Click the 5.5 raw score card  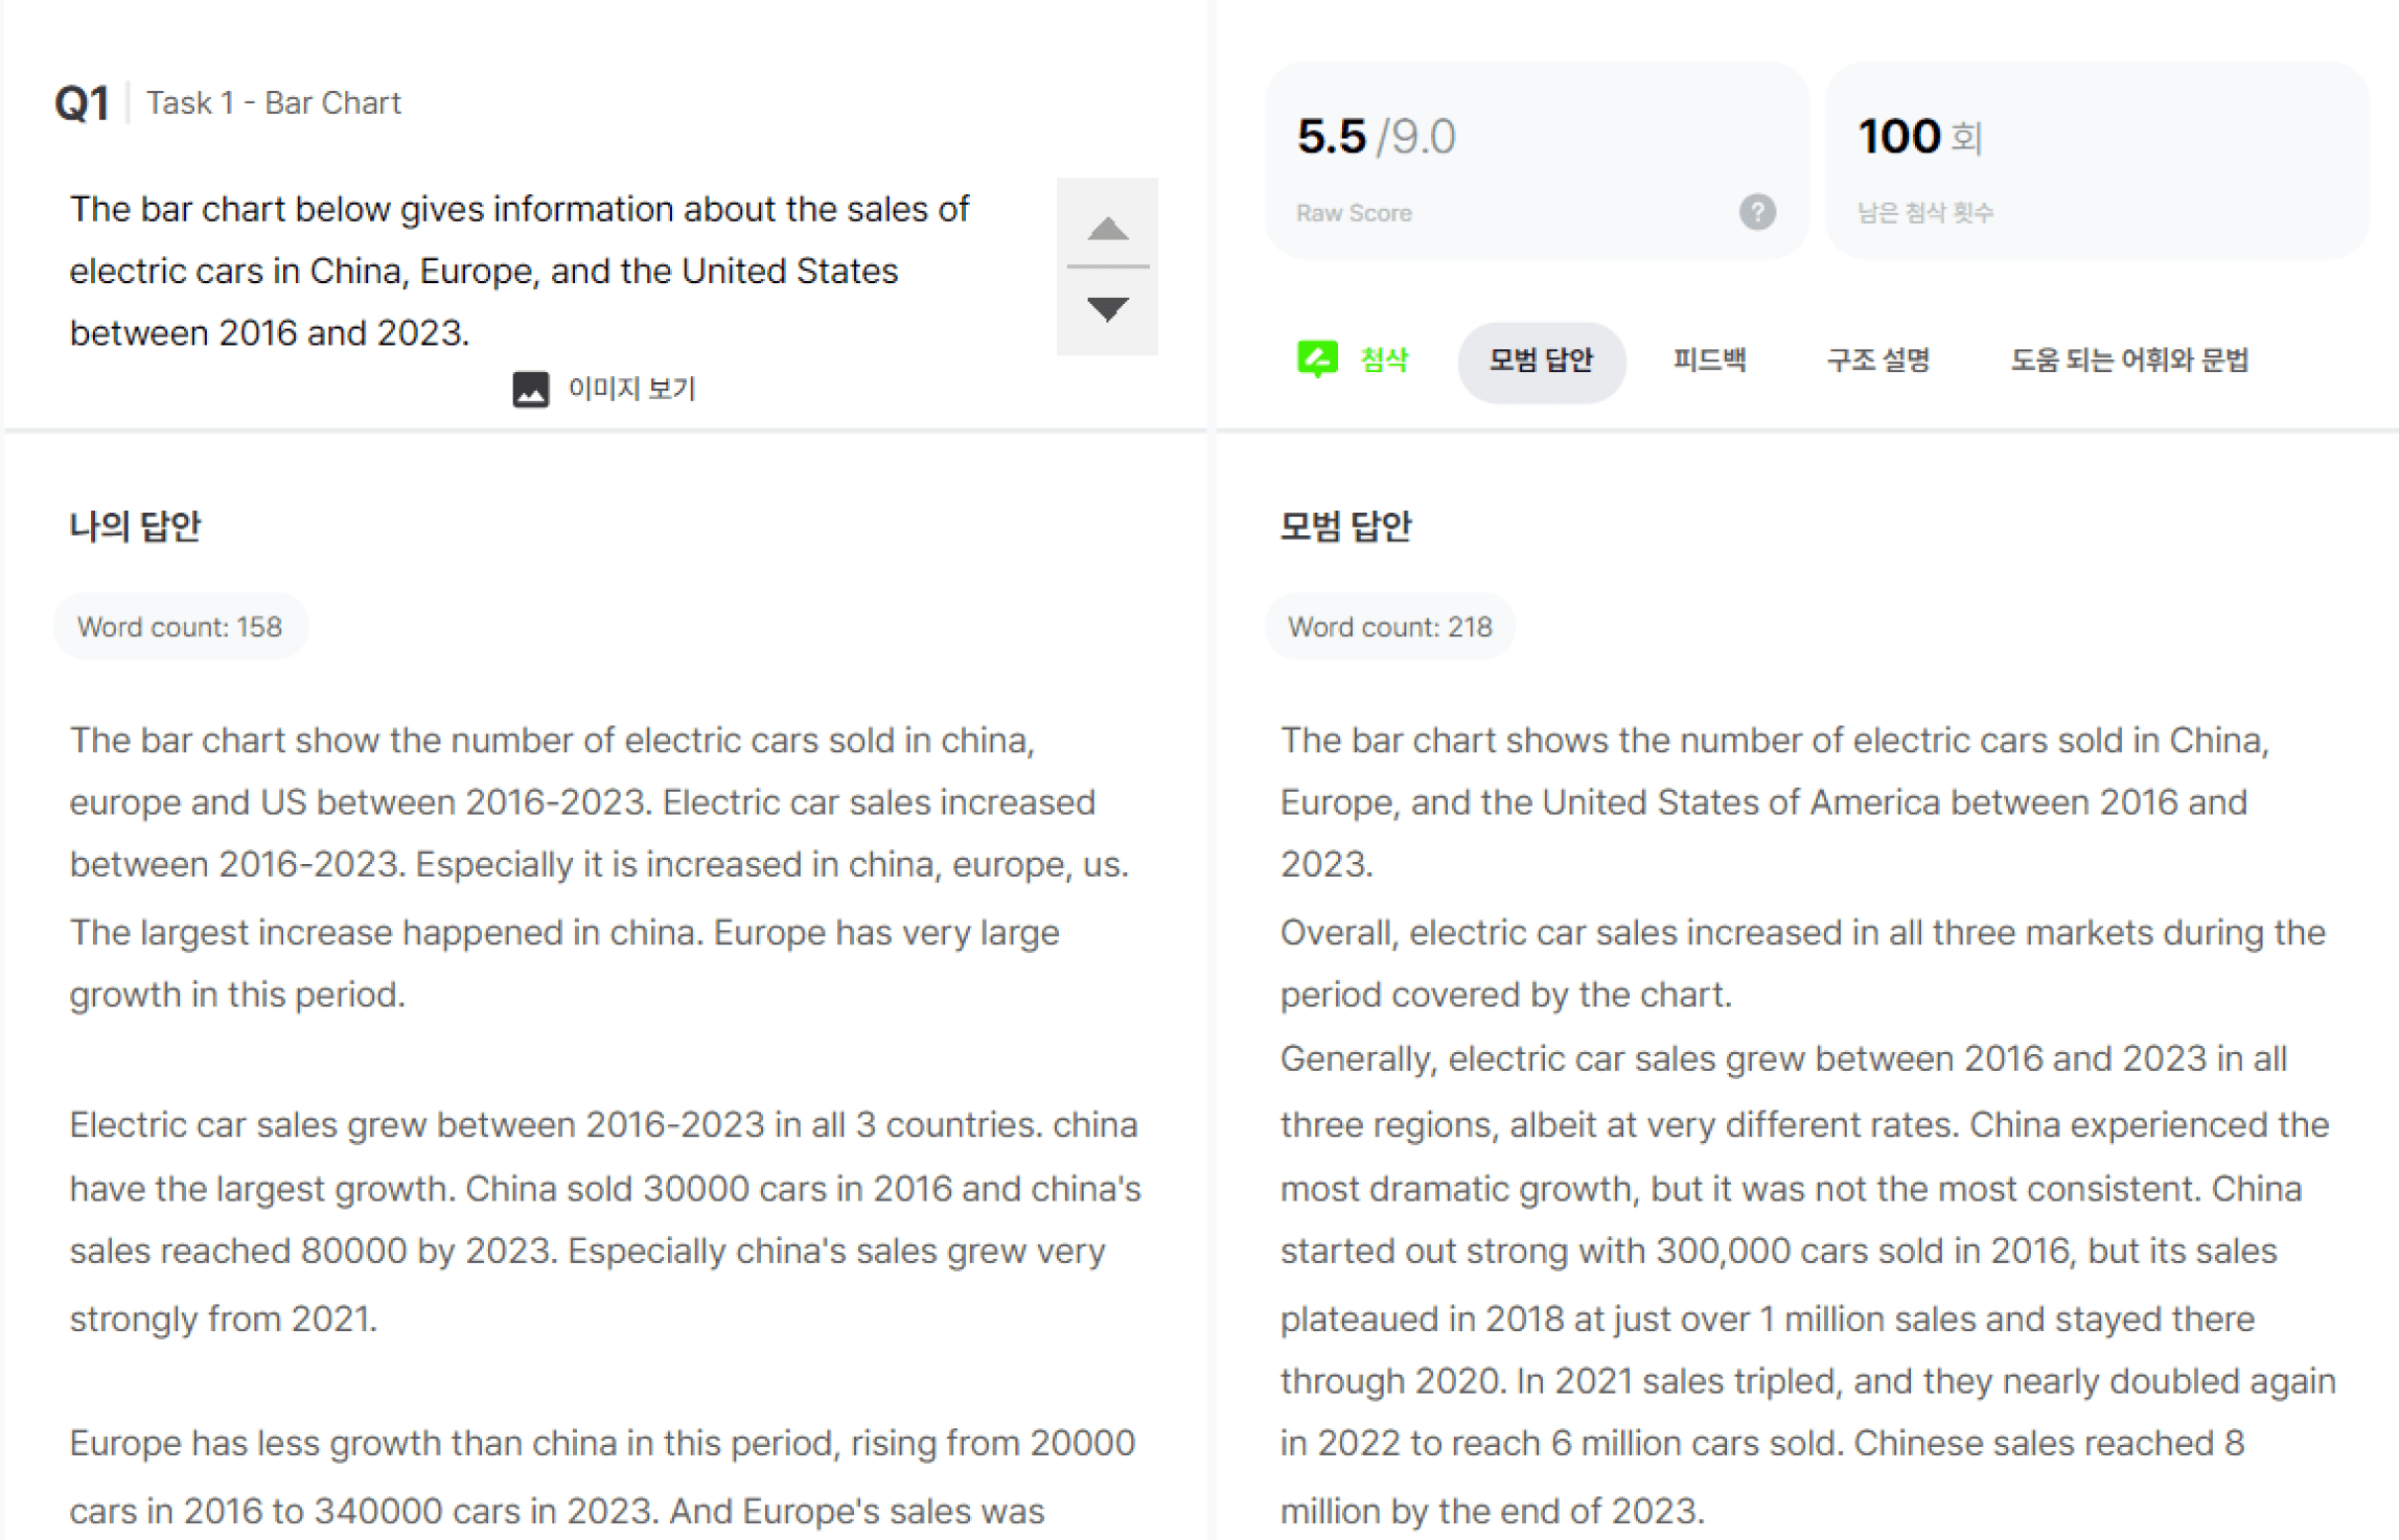pos(1535,160)
